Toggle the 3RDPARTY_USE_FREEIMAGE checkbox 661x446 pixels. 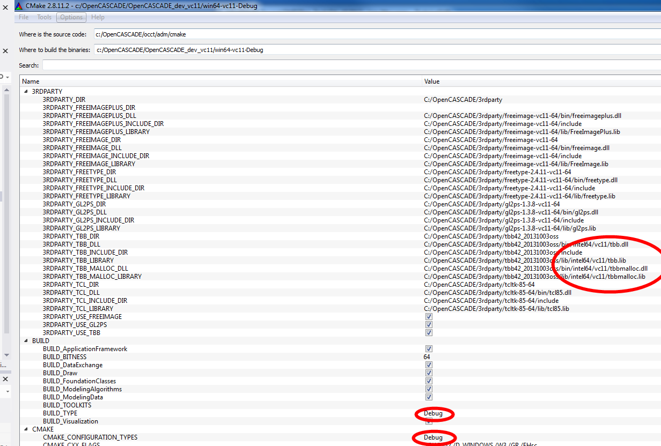click(429, 317)
